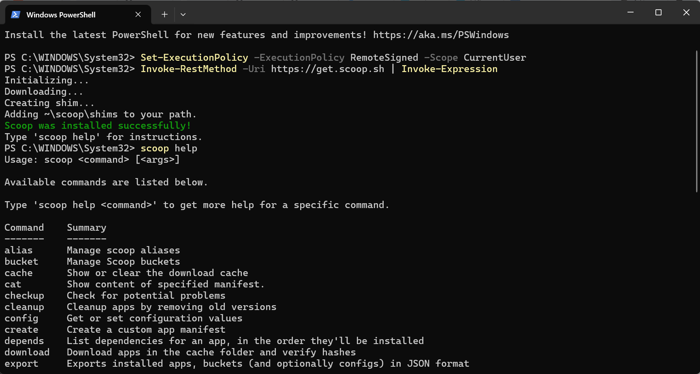The image size is (700, 374).
Task: Click the 'bucket' command row
Action: [92, 261]
